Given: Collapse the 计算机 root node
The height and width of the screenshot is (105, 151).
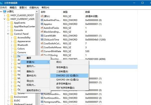Looking at the screenshot, I should click(x=1, y=12).
